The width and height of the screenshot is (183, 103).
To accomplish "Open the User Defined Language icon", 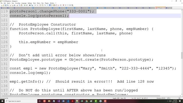I will click(52, 5).
